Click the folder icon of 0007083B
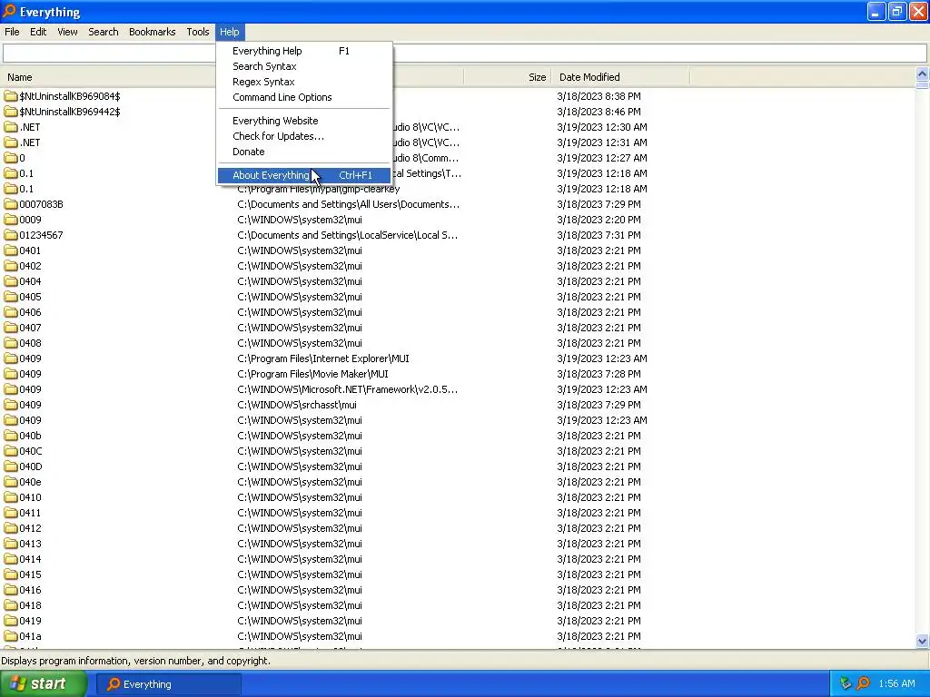The image size is (930, 697). tap(11, 204)
